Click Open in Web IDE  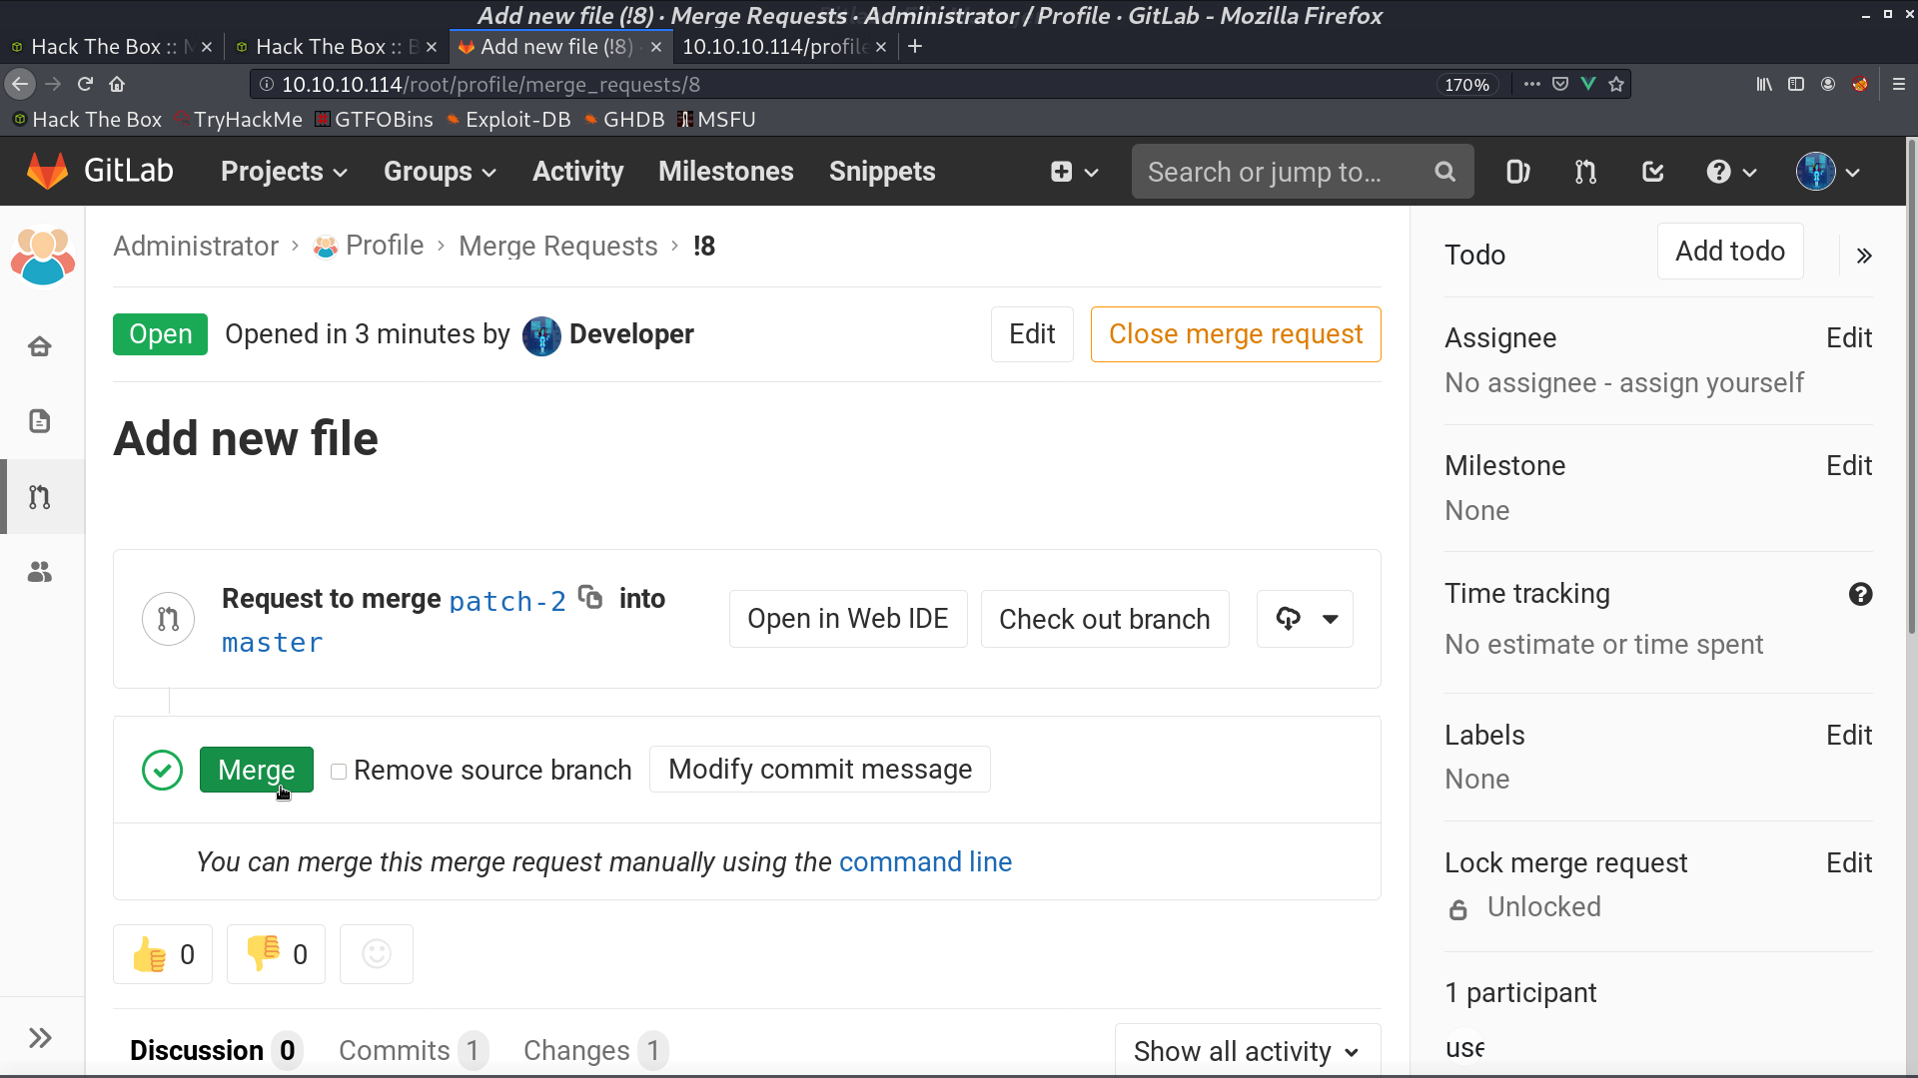point(848,619)
